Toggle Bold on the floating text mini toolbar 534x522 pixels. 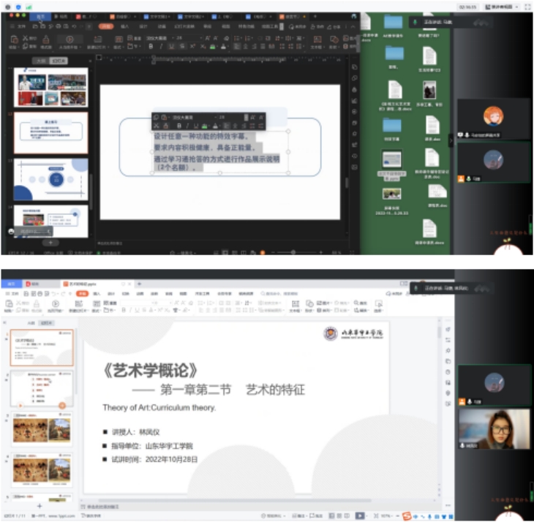(x=178, y=126)
